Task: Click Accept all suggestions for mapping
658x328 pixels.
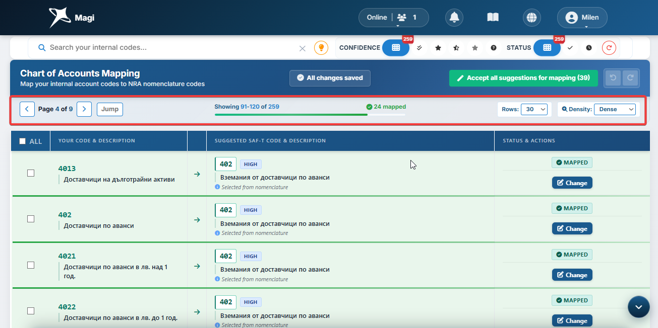Action: [523, 78]
